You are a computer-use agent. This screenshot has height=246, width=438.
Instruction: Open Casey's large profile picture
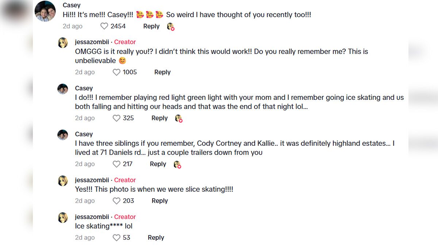tap(45, 11)
